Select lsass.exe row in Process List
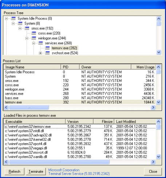Screen dimensions: 166x178 [x=80, y=98]
